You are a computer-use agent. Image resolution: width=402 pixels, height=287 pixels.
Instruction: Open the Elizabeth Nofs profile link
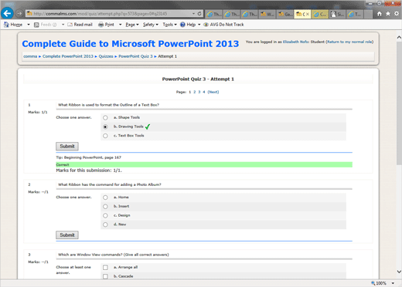point(295,42)
